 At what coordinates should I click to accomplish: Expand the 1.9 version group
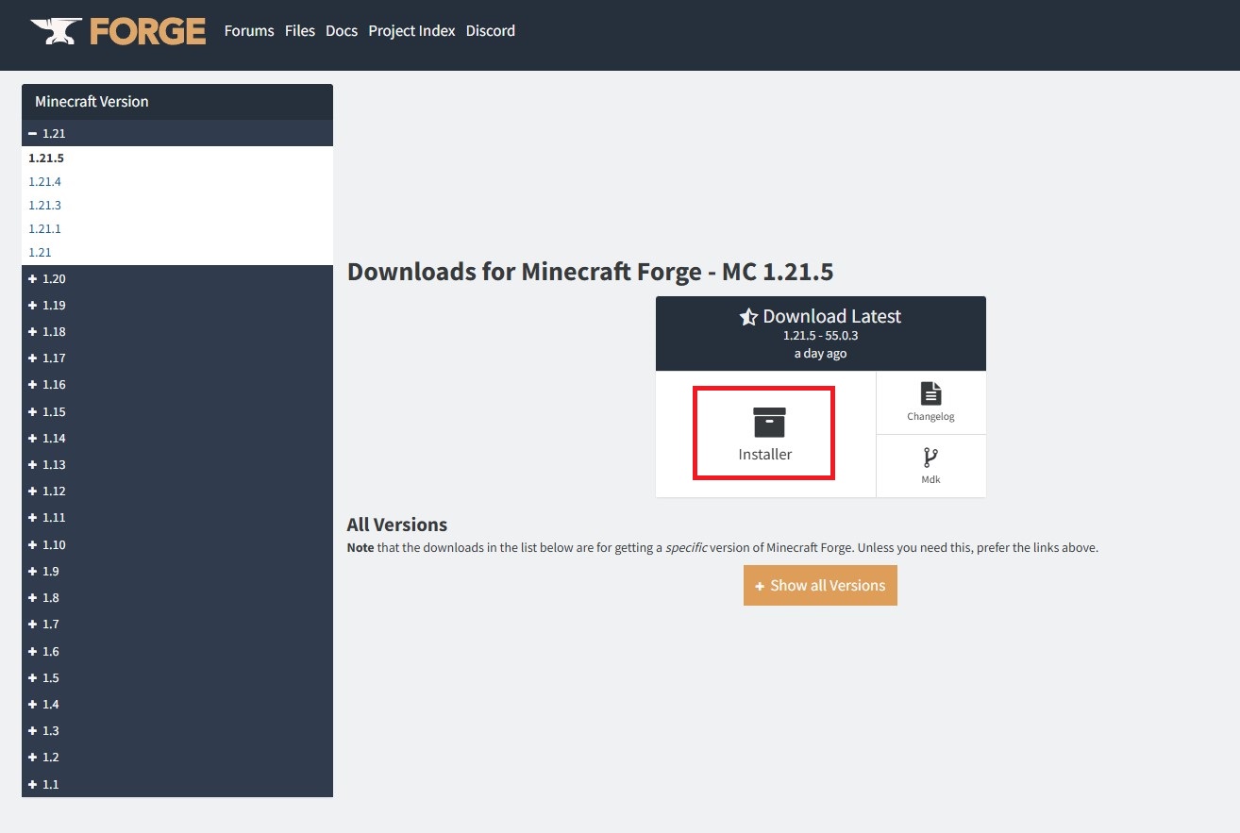click(177, 571)
